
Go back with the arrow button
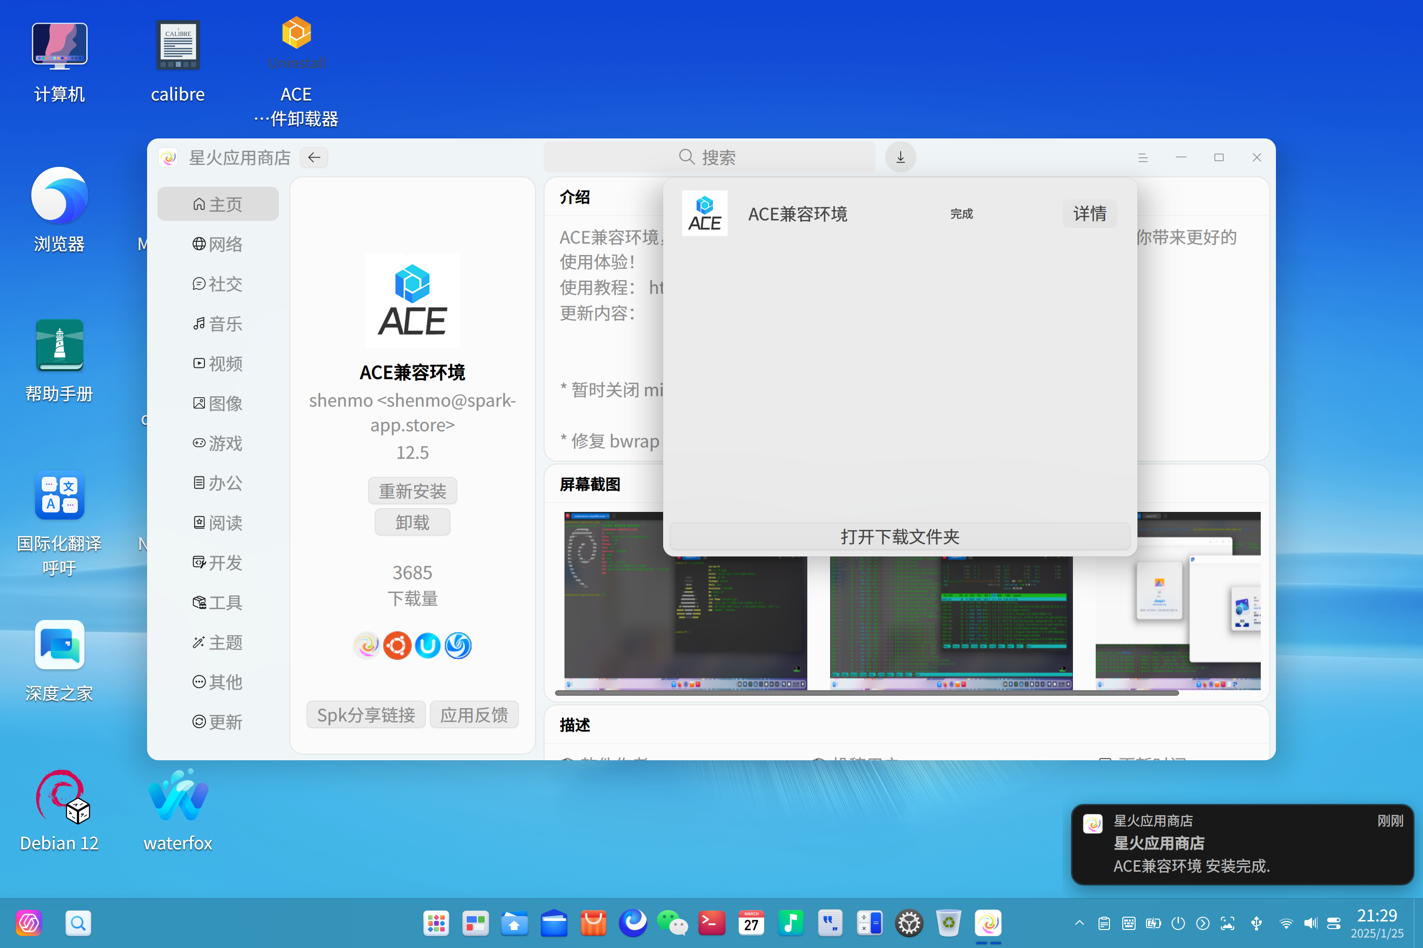coord(314,158)
